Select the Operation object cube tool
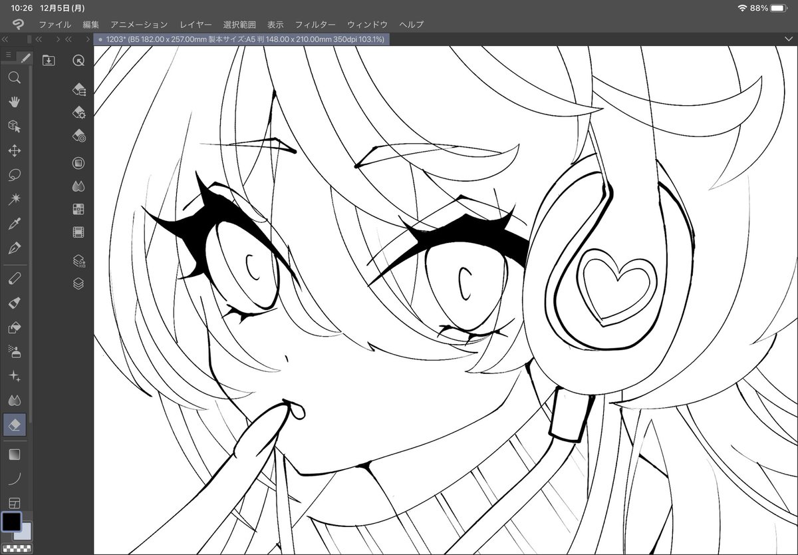The width and height of the screenshot is (798, 555). tap(14, 126)
